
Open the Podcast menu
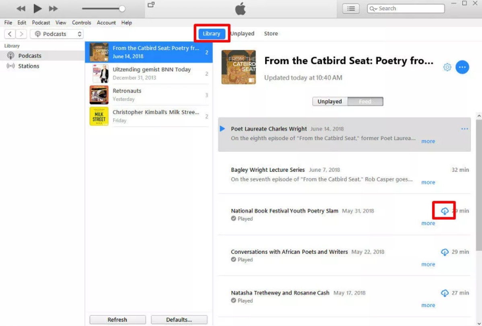point(41,23)
